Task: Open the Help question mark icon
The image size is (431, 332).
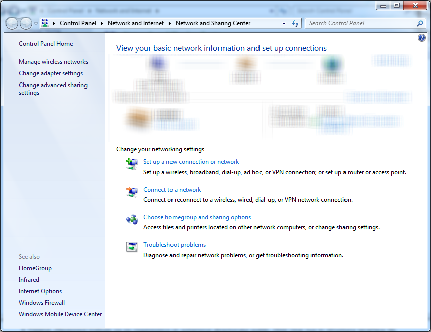Action: pyautogui.click(x=421, y=38)
